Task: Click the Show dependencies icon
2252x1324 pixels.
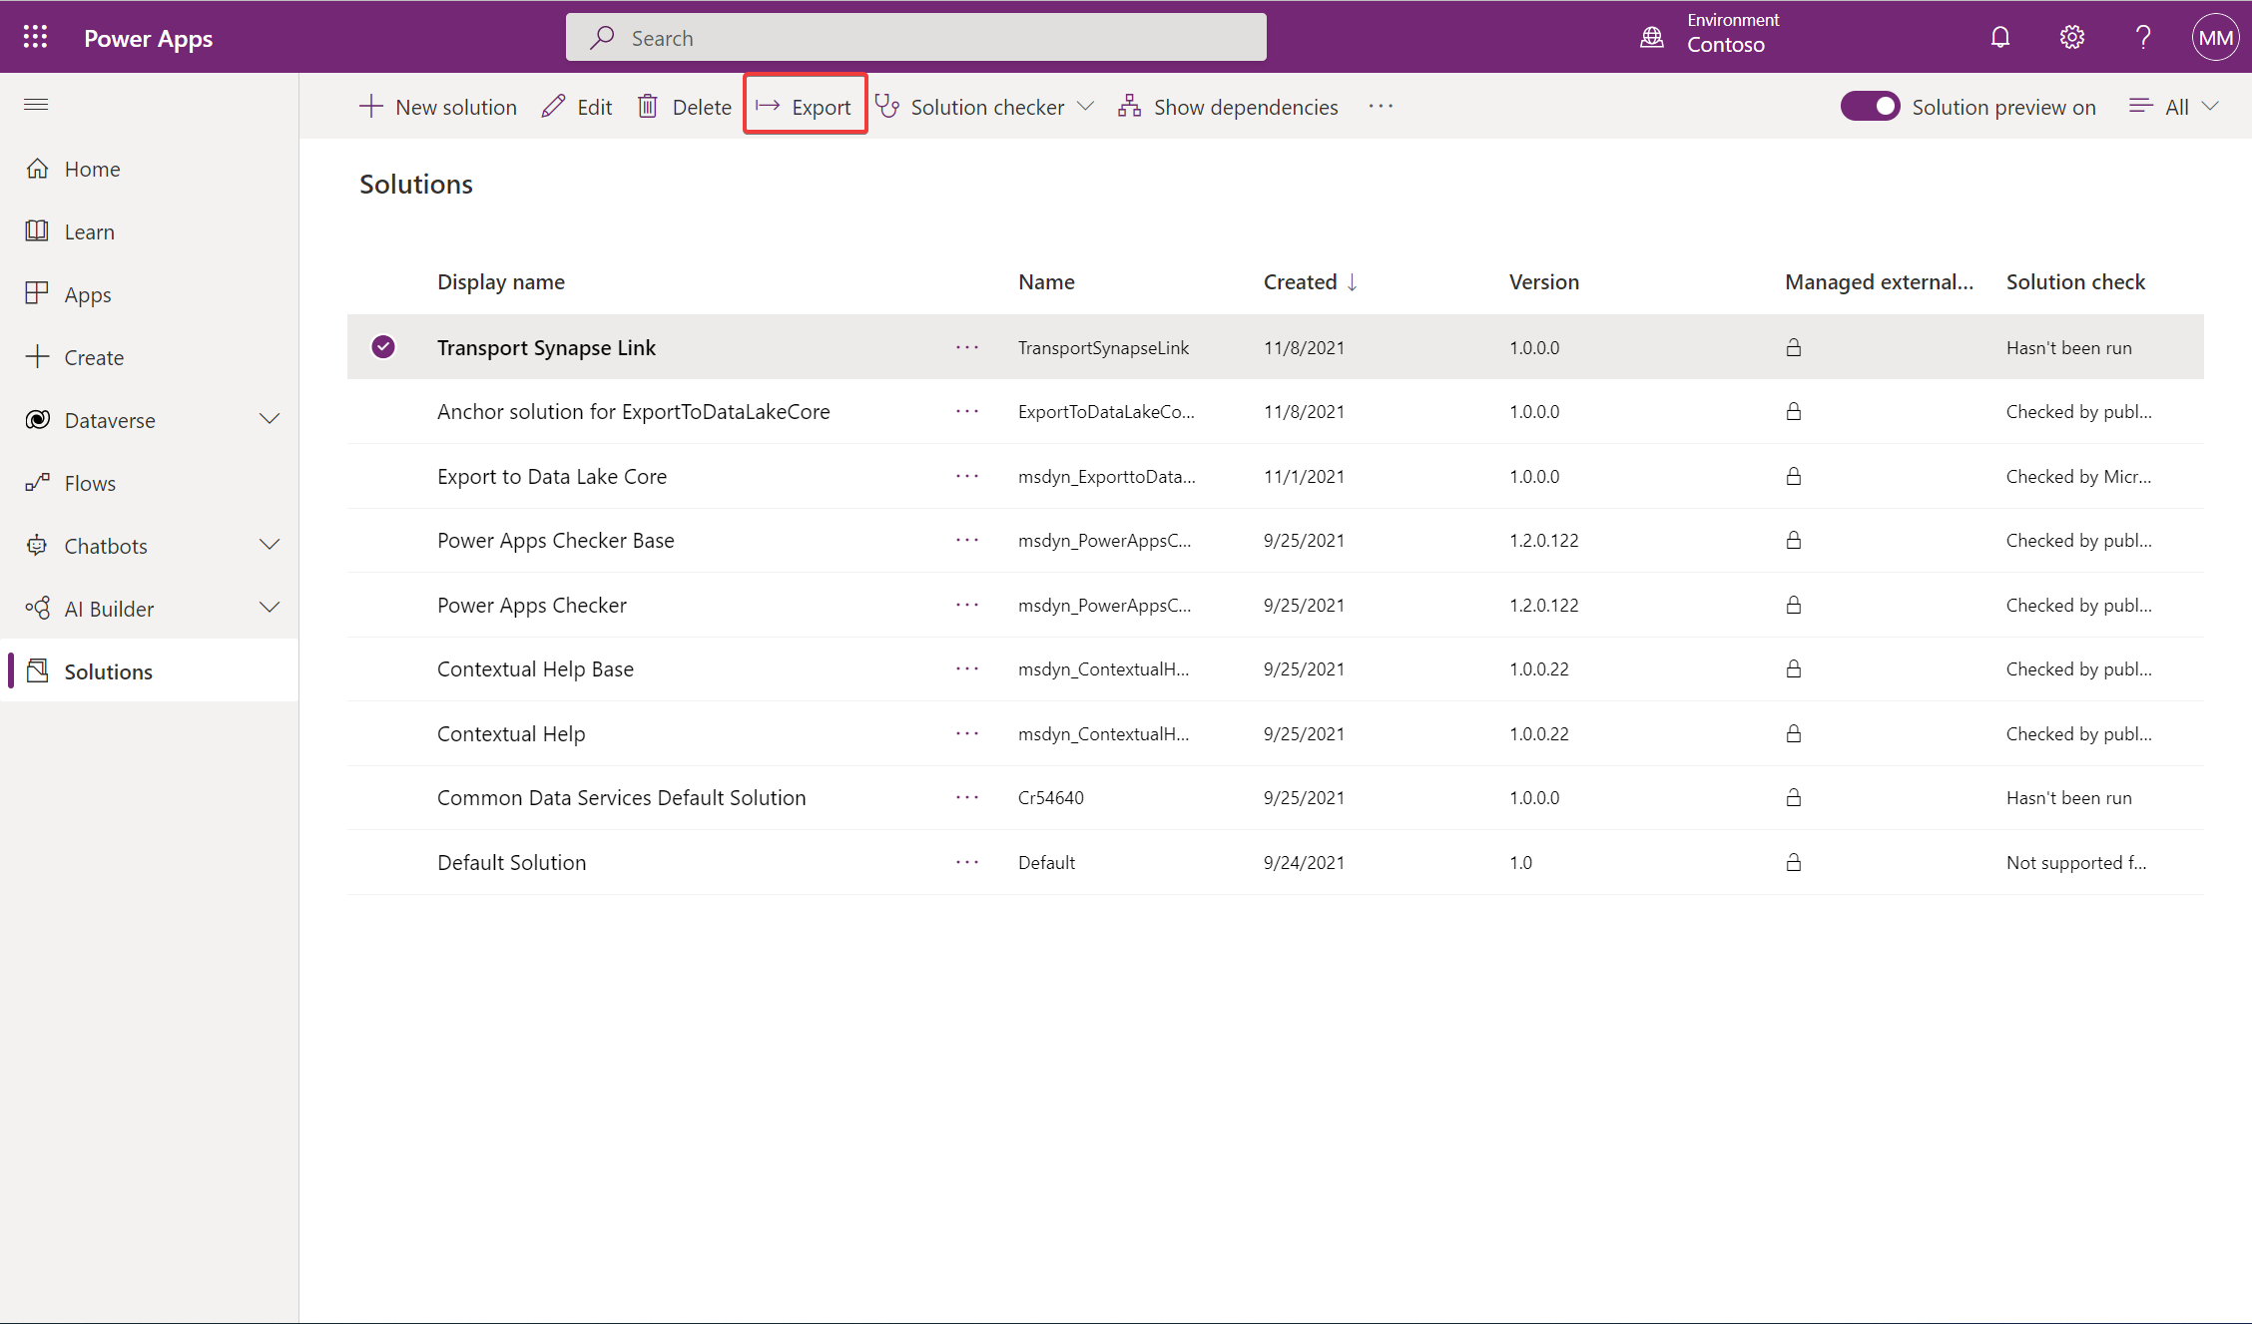Action: coord(1129,106)
